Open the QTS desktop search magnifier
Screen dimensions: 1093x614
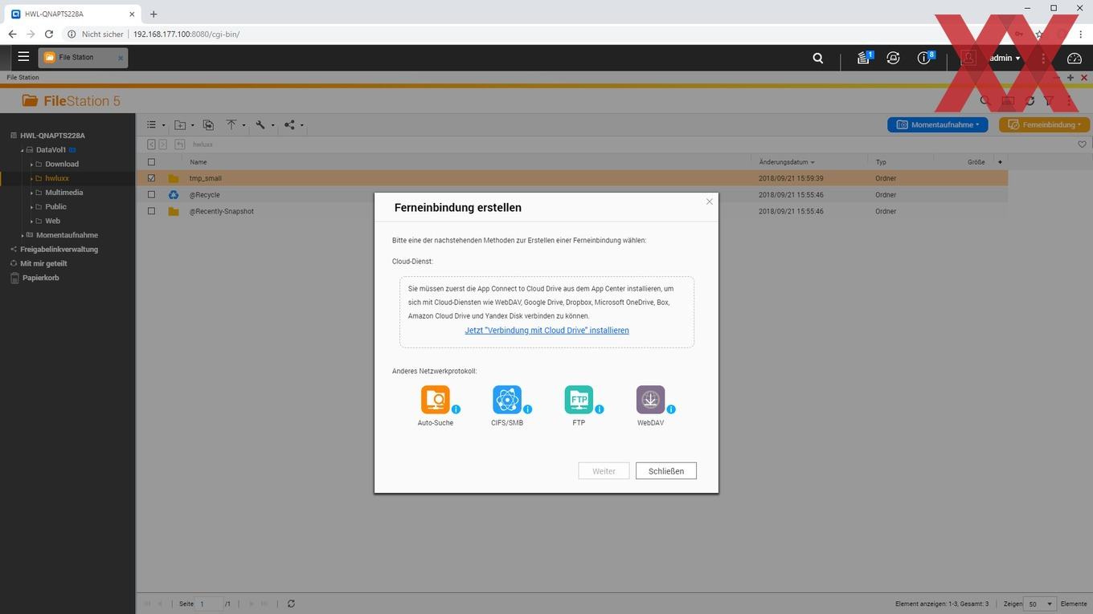[817, 58]
